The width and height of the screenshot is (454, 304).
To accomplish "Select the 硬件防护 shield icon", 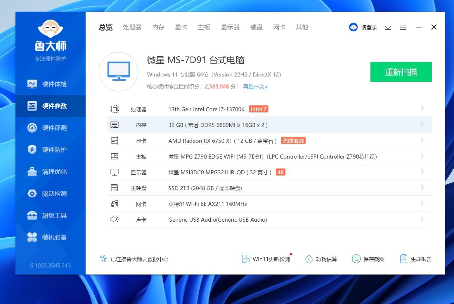I will click(32, 150).
